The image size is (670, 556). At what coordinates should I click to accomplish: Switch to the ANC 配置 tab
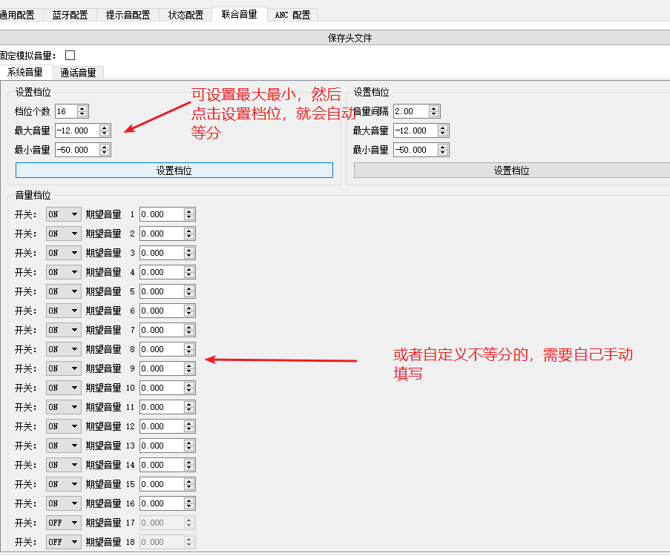[x=292, y=14]
